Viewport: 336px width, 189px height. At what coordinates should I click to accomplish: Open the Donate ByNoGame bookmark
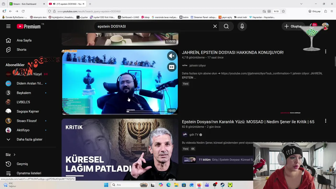click(x=14, y=17)
